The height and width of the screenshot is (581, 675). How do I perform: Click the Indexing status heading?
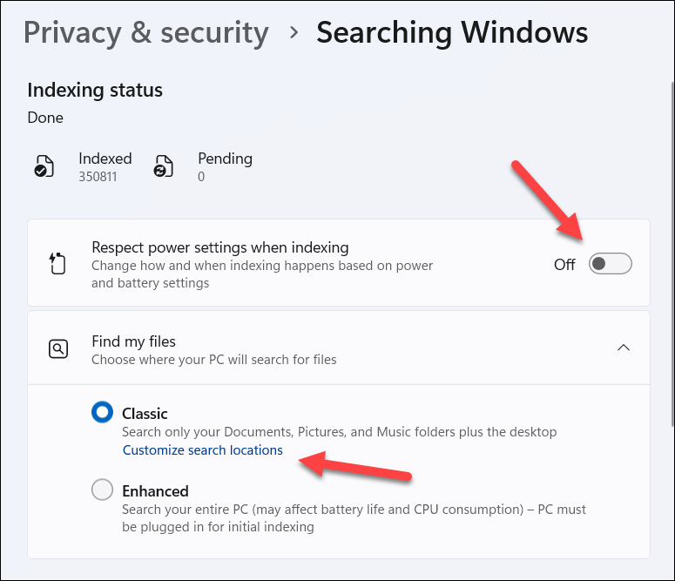click(x=95, y=90)
